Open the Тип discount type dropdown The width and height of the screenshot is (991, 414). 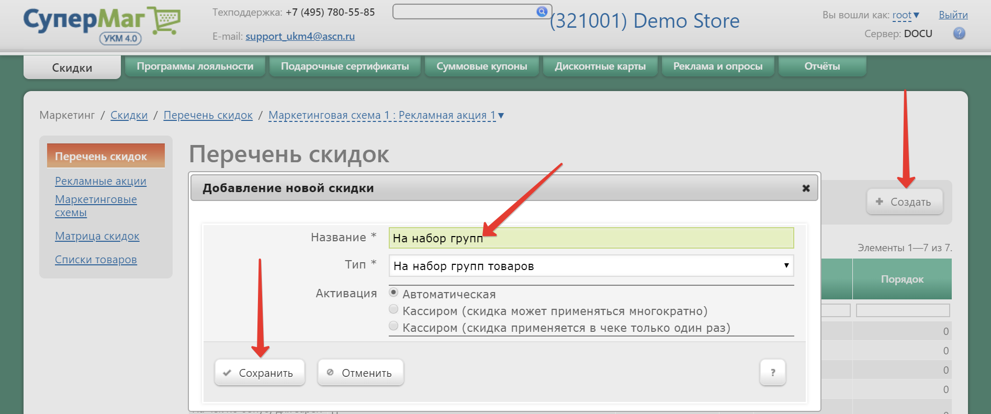point(591,266)
